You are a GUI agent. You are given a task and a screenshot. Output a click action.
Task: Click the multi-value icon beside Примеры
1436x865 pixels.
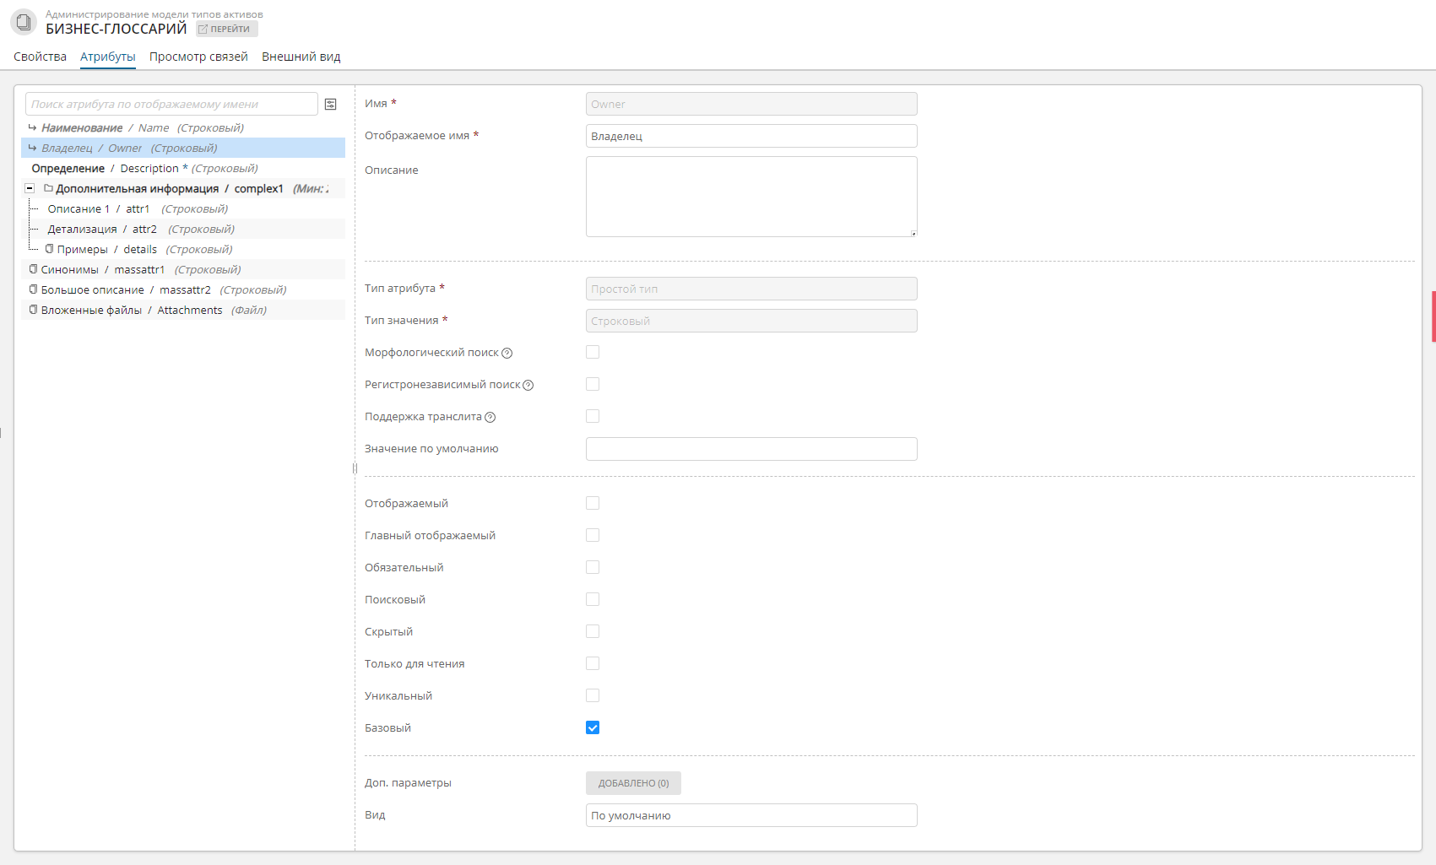pyautogui.click(x=50, y=249)
